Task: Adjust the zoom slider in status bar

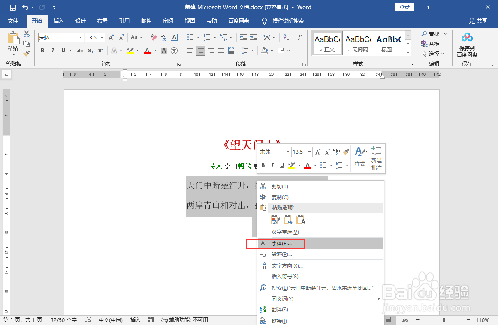Action: coord(444,320)
